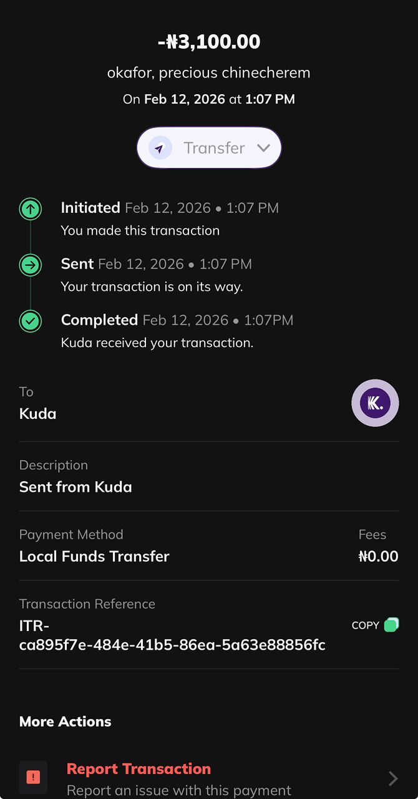418x799 pixels.
Task: Click the recipient name okafor, precious chinecherem
Action: click(209, 73)
